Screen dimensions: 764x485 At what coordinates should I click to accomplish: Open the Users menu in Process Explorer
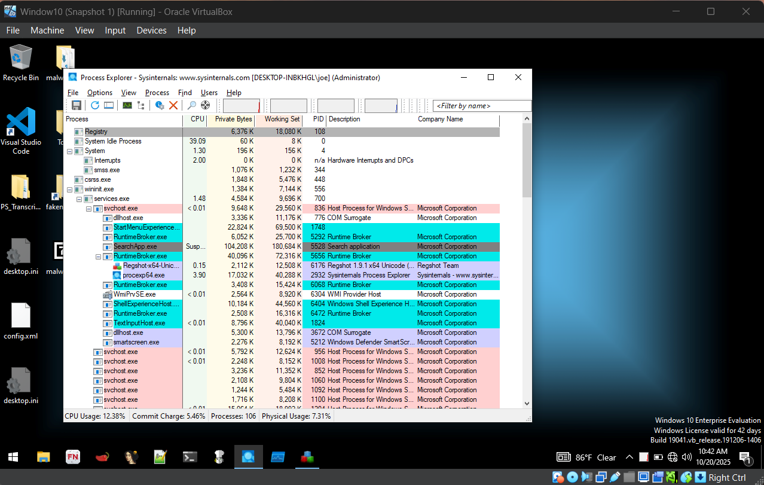point(209,93)
